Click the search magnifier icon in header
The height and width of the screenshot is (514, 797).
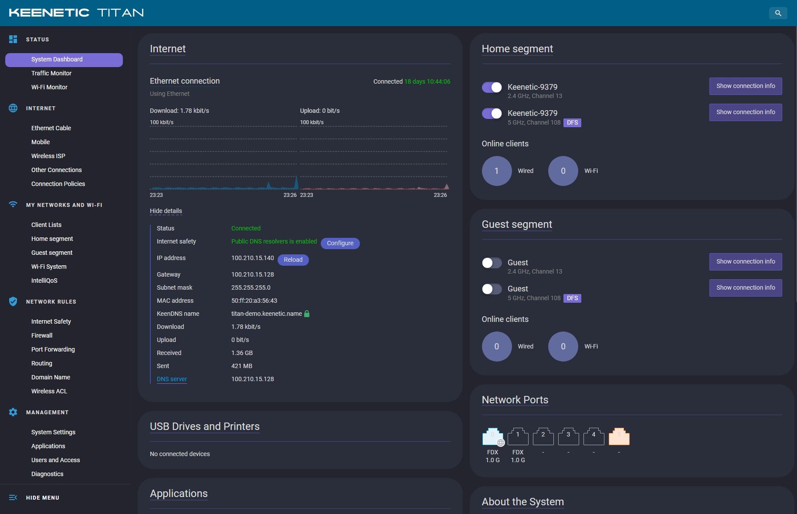click(x=778, y=13)
